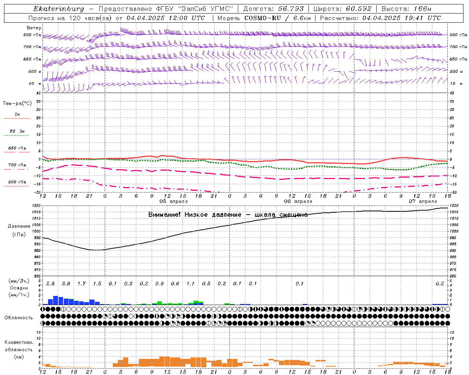Image resolution: width=469 pixels, height=375 pixels.
Task: Click the 2.9 precipitation value
Action: (x=50, y=284)
